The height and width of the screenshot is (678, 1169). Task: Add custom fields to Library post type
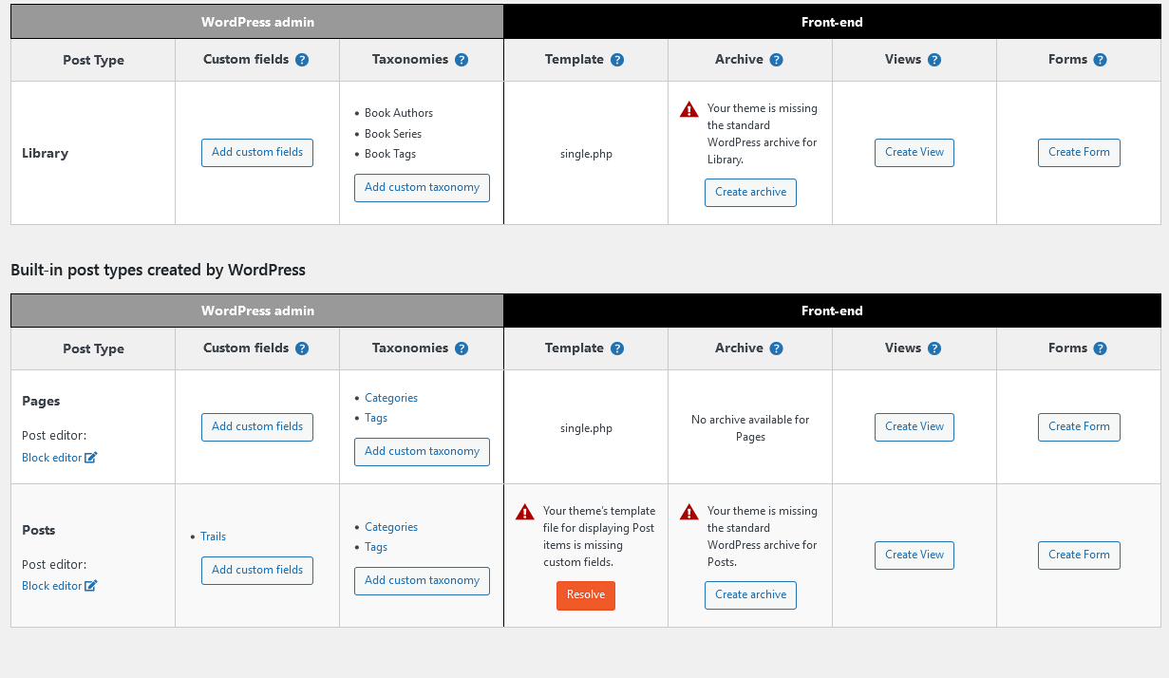click(257, 153)
